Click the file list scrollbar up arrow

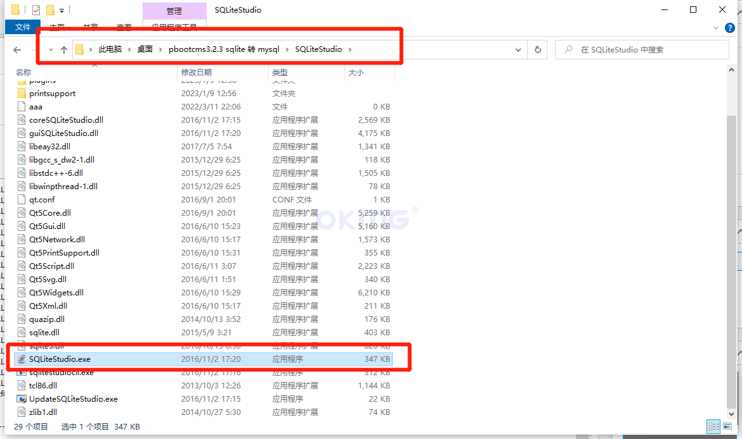(x=731, y=70)
